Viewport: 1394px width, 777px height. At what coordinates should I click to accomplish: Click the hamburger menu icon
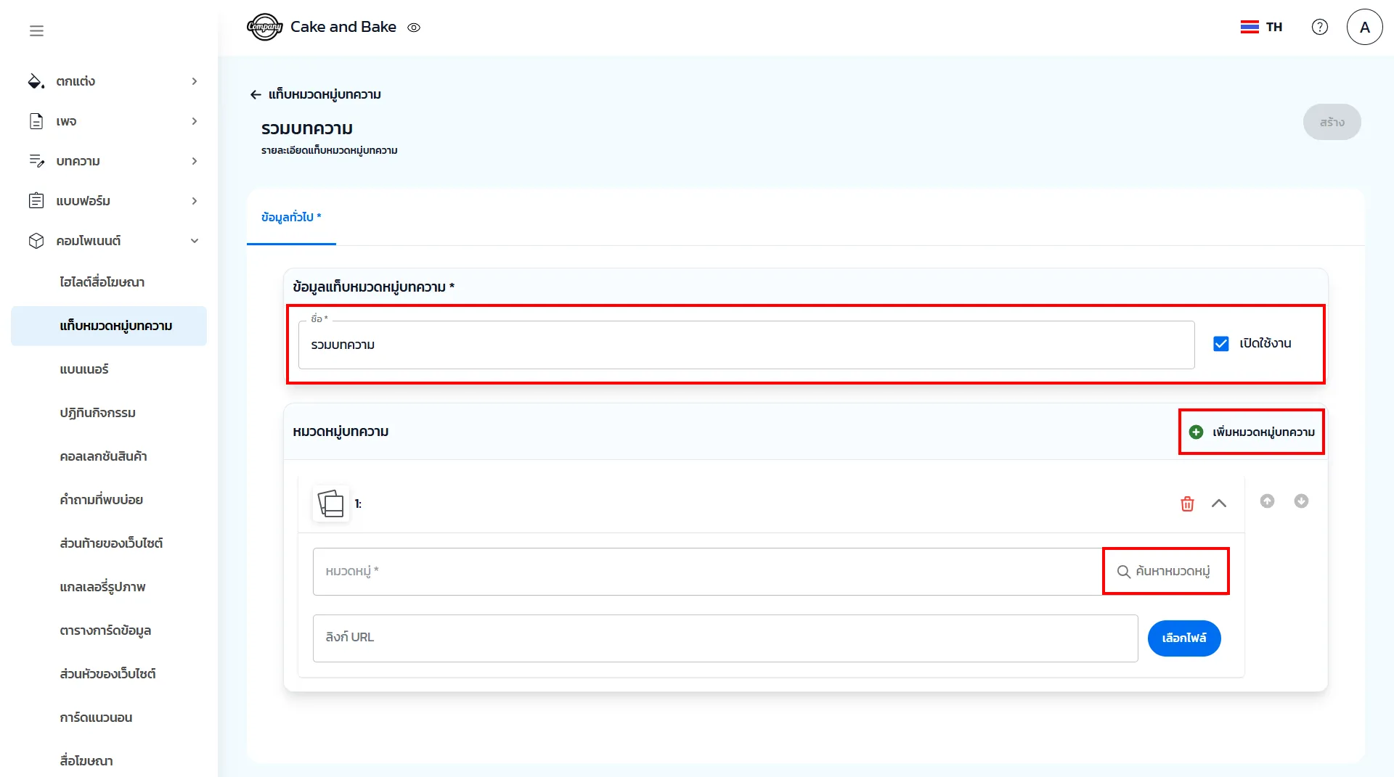tap(36, 30)
